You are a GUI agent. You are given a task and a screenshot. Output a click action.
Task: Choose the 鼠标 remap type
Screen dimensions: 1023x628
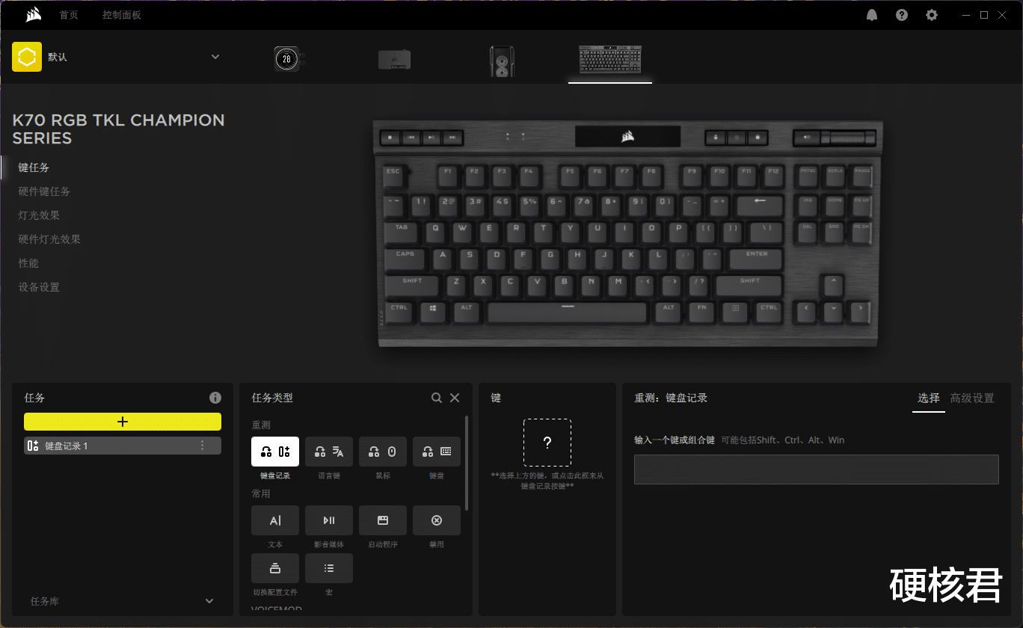click(383, 452)
